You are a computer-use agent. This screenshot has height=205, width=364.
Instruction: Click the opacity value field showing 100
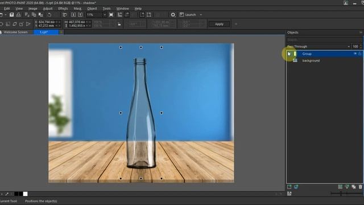pos(355,47)
